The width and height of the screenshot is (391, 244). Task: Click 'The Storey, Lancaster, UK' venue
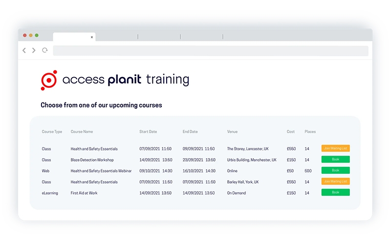point(248,149)
